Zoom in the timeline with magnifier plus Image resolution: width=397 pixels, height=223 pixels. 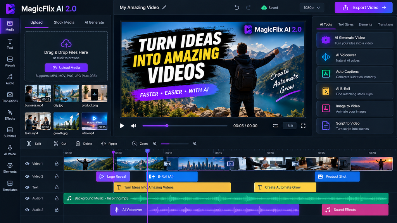tap(195, 144)
